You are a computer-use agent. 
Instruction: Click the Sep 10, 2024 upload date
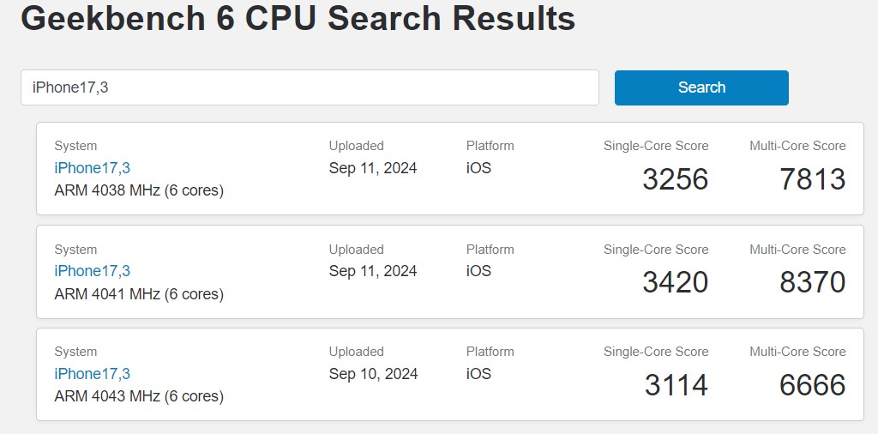point(373,374)
